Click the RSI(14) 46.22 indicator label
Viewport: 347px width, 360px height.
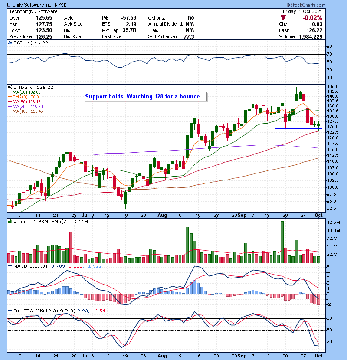(30, 43)
